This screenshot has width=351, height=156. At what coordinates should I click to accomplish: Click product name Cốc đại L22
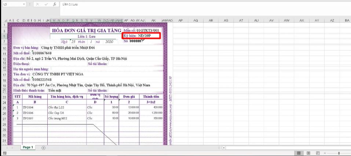56,107
